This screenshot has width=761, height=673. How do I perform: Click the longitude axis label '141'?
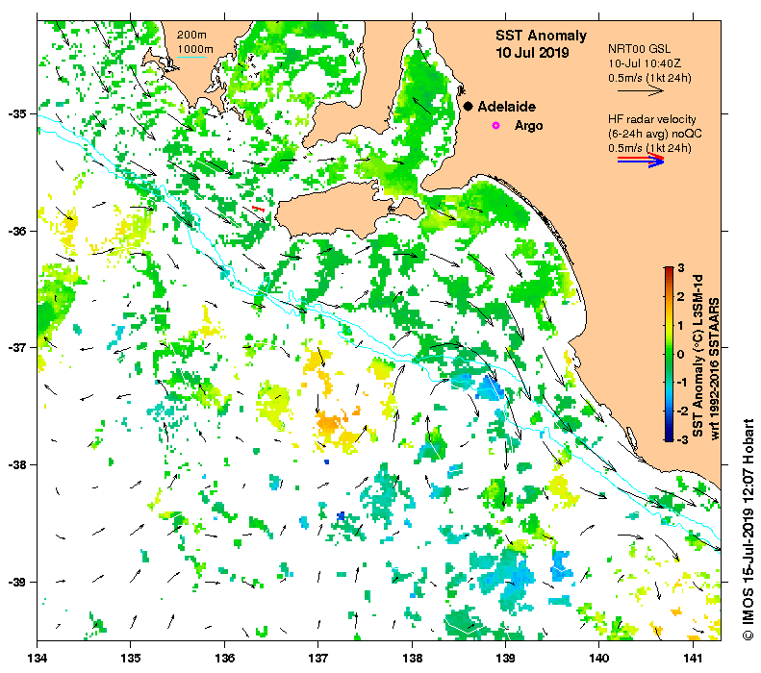tap(693, 658)
